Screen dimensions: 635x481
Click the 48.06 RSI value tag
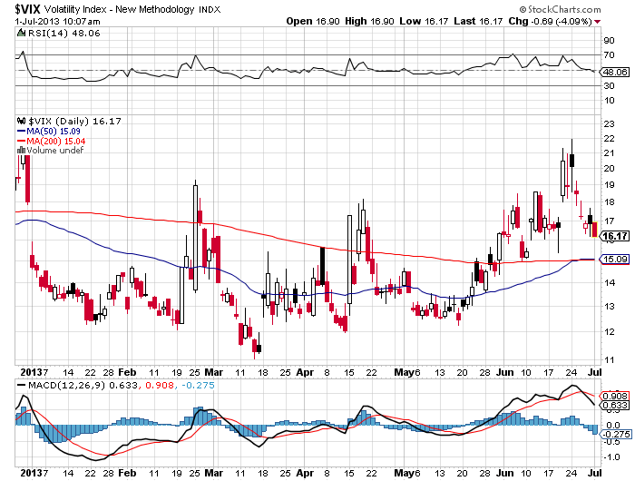(x=615, y=72)
